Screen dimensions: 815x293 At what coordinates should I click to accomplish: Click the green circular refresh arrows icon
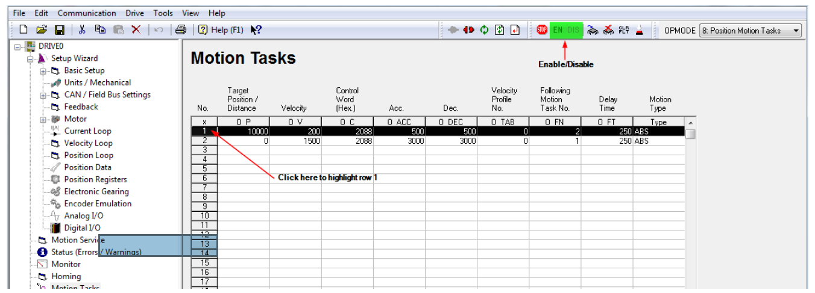point(484,30)
